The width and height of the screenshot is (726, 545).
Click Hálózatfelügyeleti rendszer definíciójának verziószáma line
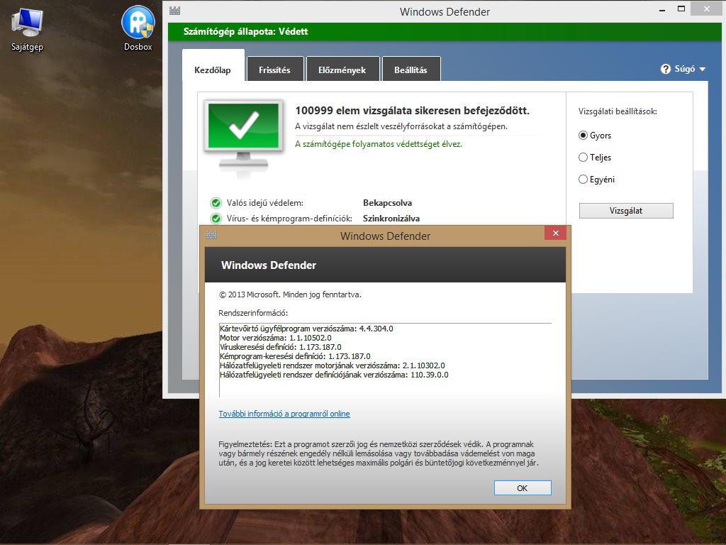334,375
